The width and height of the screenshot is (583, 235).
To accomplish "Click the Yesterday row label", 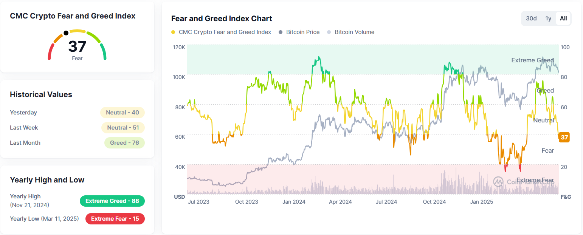I will (23, 113).
